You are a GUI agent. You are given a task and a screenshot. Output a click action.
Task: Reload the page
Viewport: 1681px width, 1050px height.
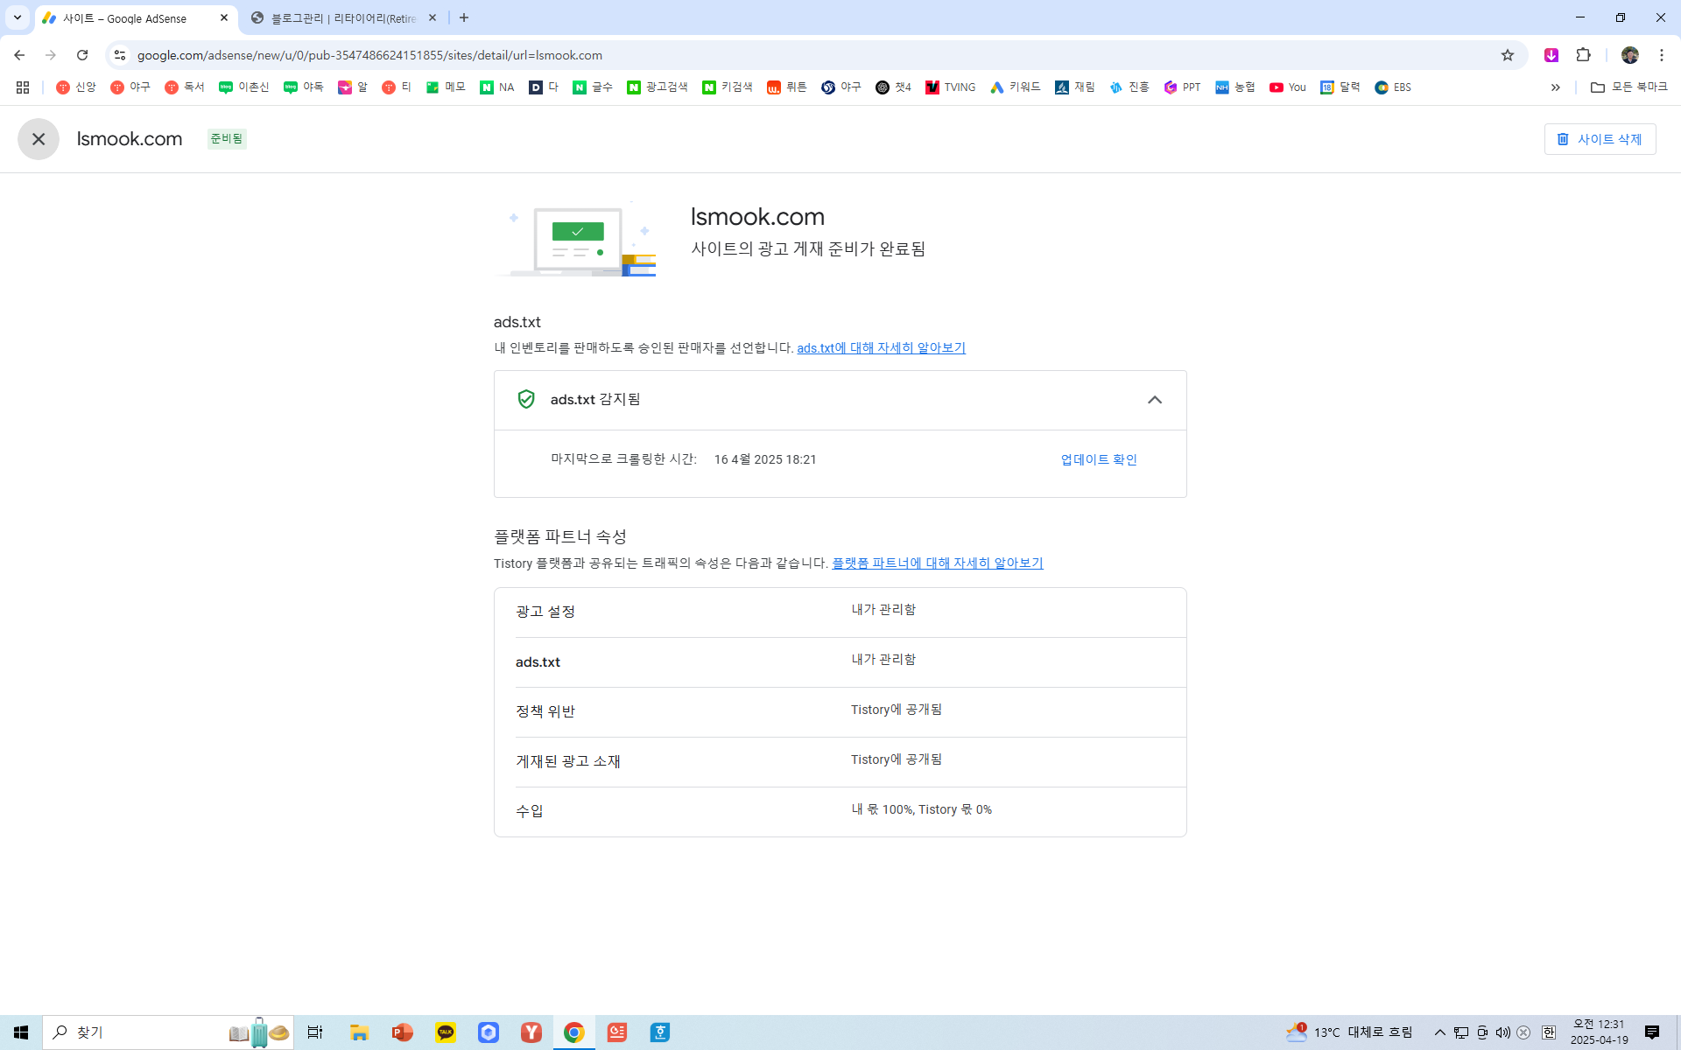tap(82, 55)
